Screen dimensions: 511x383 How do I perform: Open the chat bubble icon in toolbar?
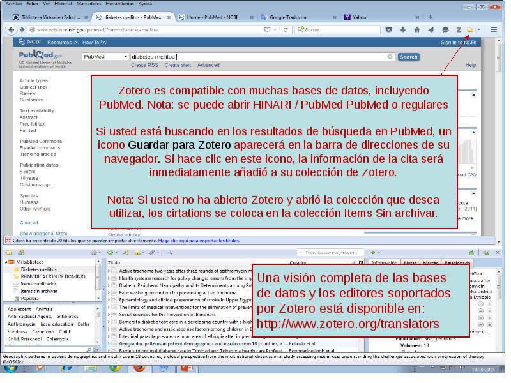[445, 29]
